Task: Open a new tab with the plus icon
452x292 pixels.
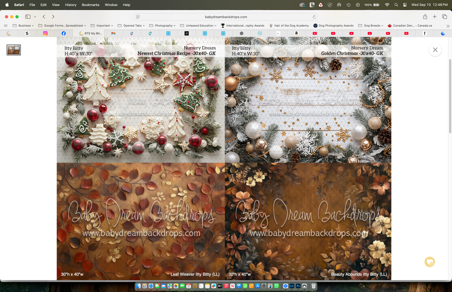Action: point(435,17)
